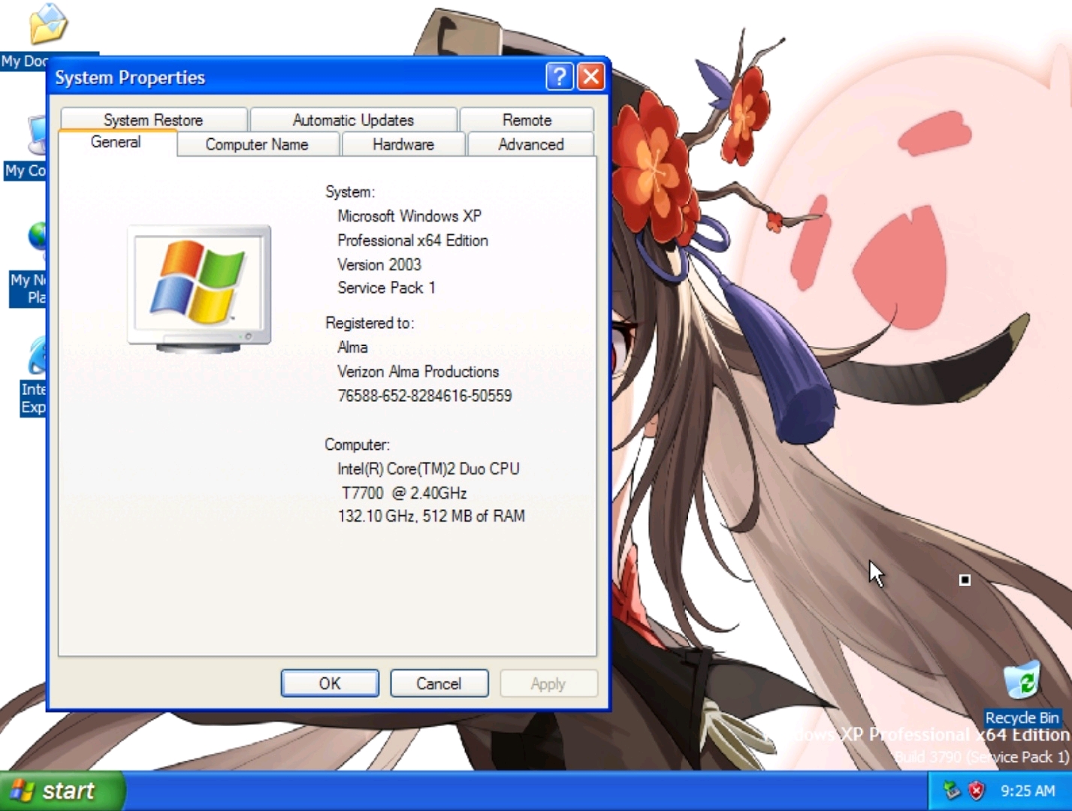Screen dimensions: 1072x811
Task: Open the red Security Center shield icon
Action: [976, 790]
